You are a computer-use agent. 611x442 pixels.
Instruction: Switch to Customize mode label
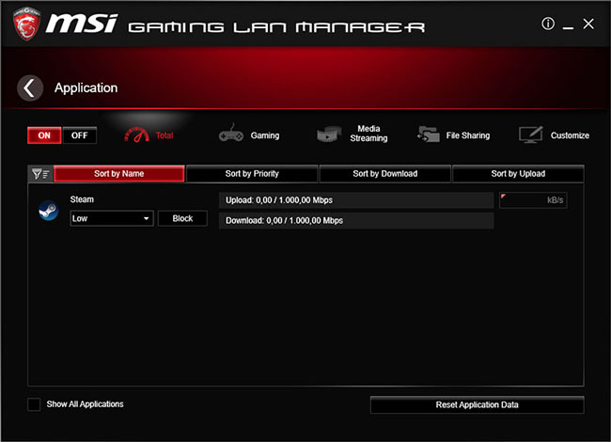(570, 135)
